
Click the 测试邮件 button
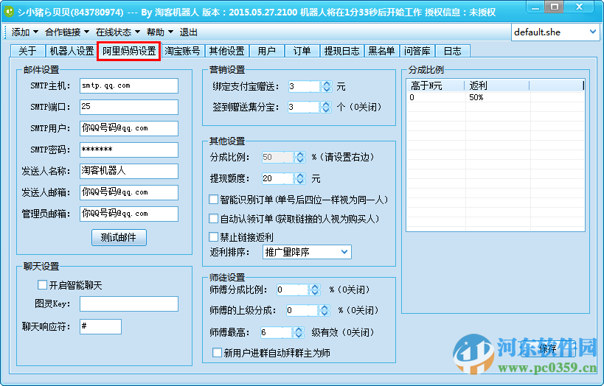[x=119, y=237]
